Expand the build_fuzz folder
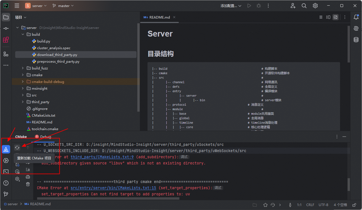The image size is (362, 210). click(23, 68)
